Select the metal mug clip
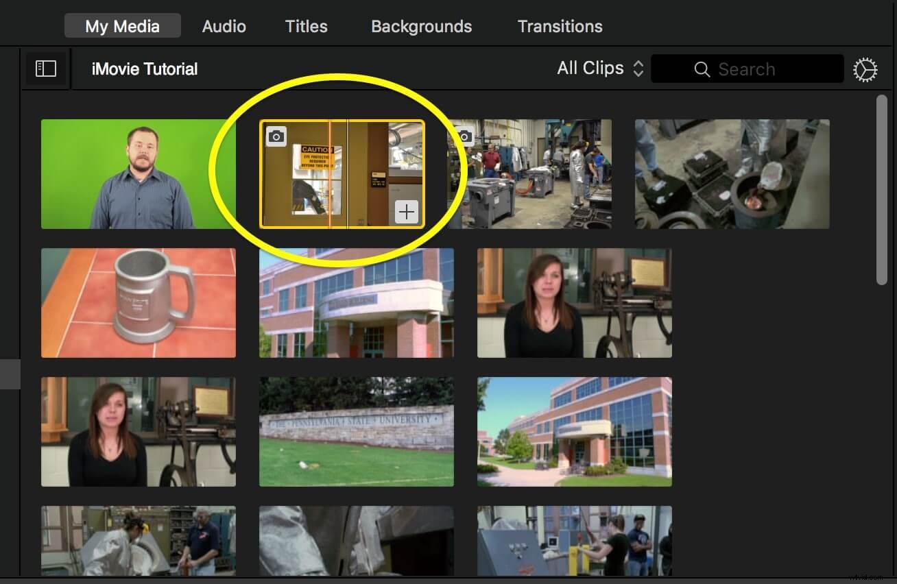Viewport: 897px width, 584px height. [x=138, y=302]
